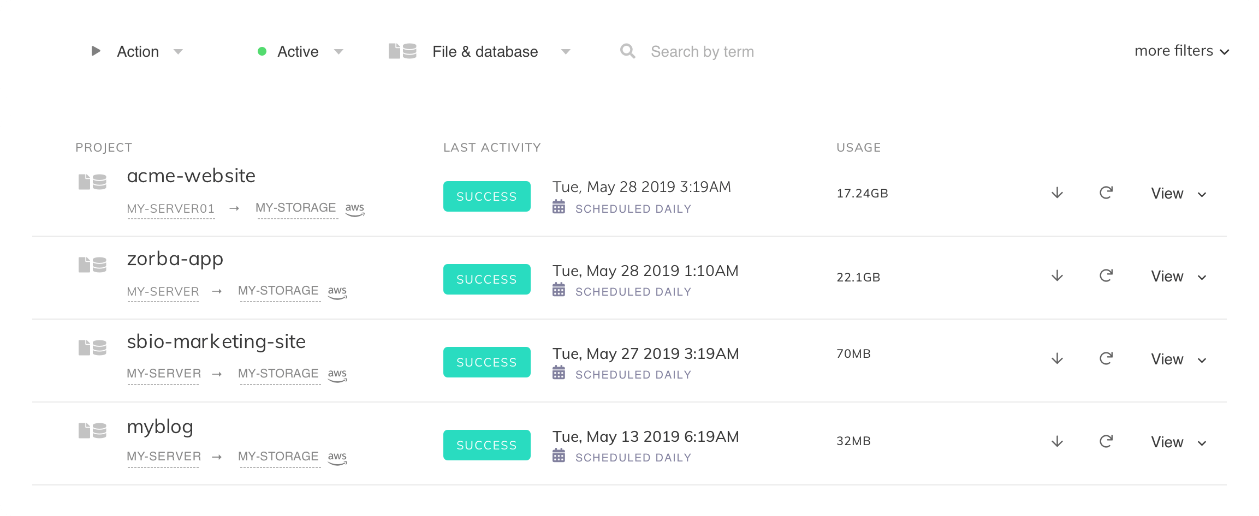Click the download arrow for zorba-app
This screenshot has width=1259, height=516.
pyautogui.click(x=1057, y=276)
